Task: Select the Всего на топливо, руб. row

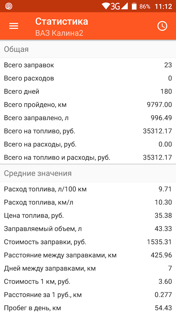Action: pyautogui.click(x=88, y=131)
